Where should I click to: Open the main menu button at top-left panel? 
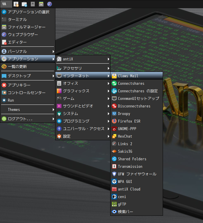point(6,4)
